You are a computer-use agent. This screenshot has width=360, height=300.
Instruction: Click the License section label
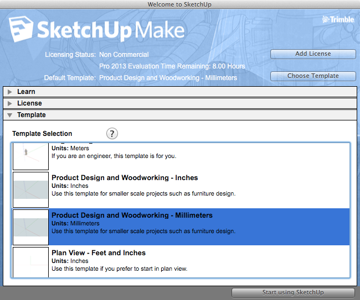point(29,103)
